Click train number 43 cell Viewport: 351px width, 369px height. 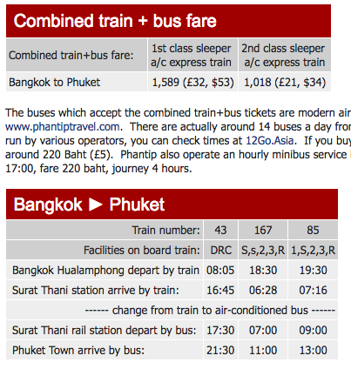click(x=220, y=230)
